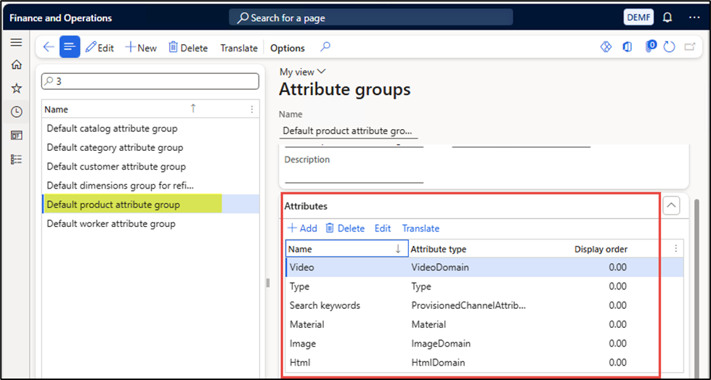
Task: Click the ImageDomain attribute type cell
Action: 441,343
